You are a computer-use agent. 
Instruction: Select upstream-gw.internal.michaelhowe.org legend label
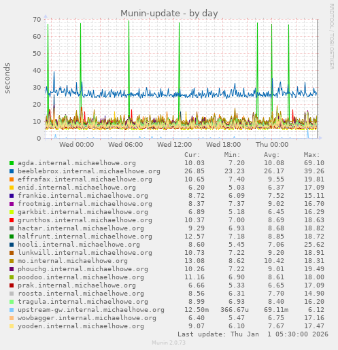(91, 310)
